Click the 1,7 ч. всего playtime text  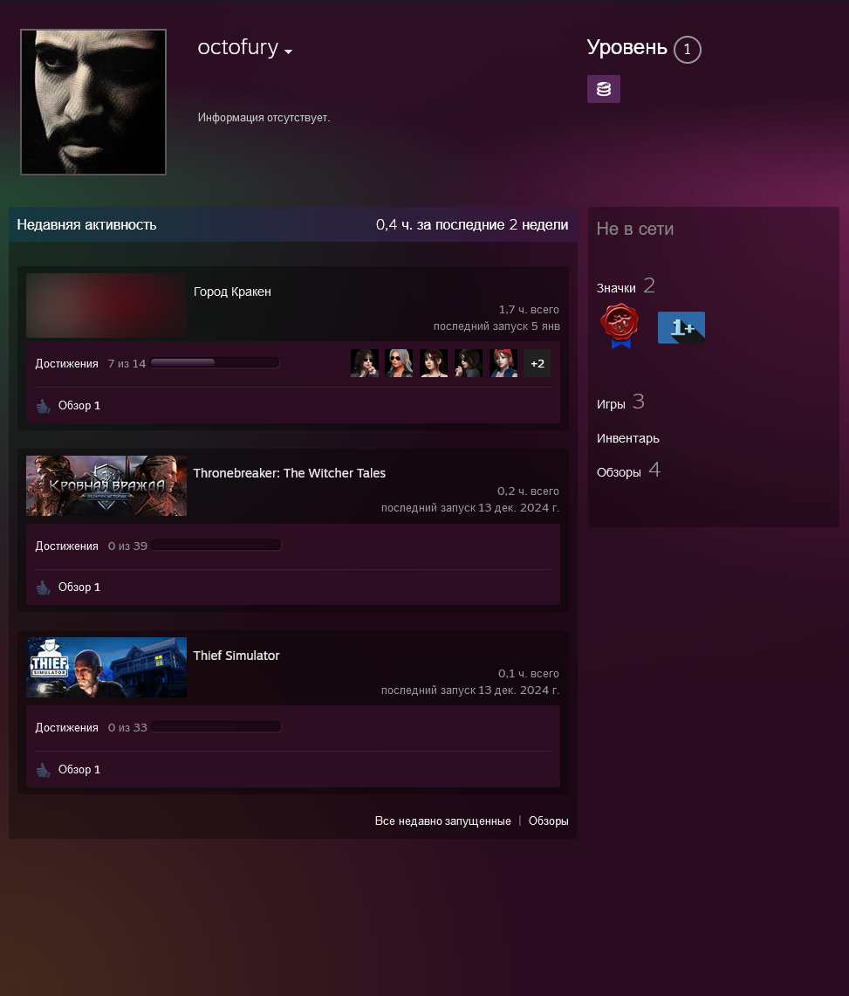(528, 309)
